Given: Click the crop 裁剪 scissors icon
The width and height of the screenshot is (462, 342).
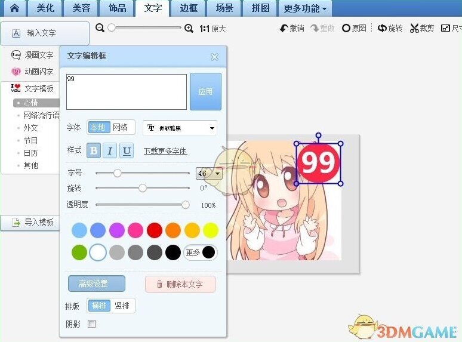Looking at the screenshot, I should [414, 28].
